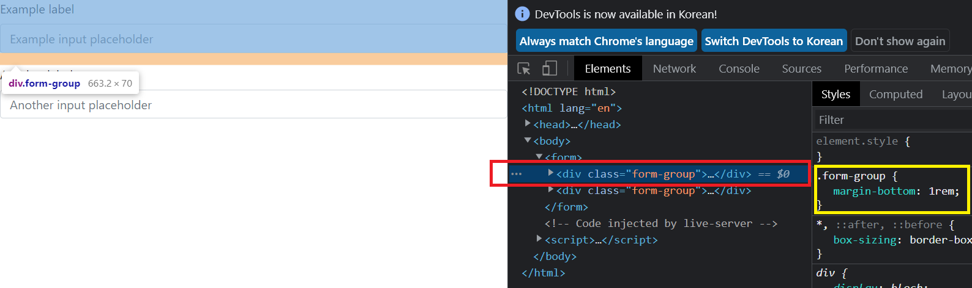Viewport: 972px width, 288px height.
Task: Switch to the Computed styles tab
Action: point(895,95)
